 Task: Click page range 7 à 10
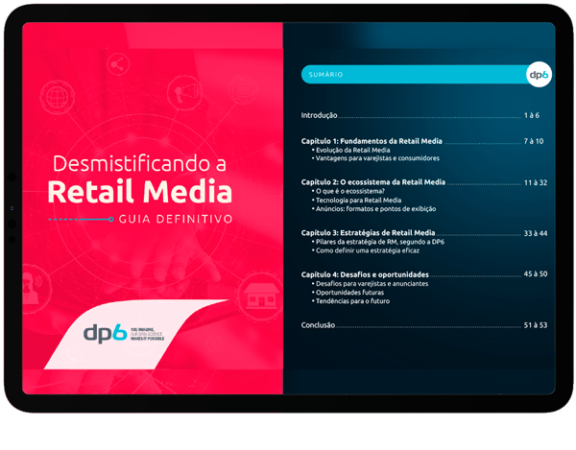click(534, 141)
